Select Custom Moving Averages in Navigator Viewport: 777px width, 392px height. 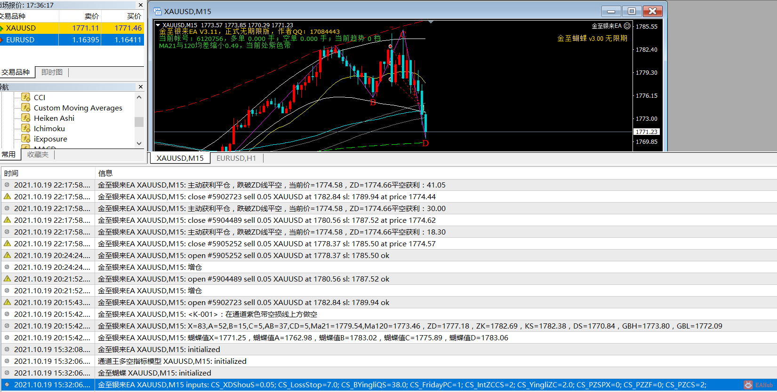78,108
